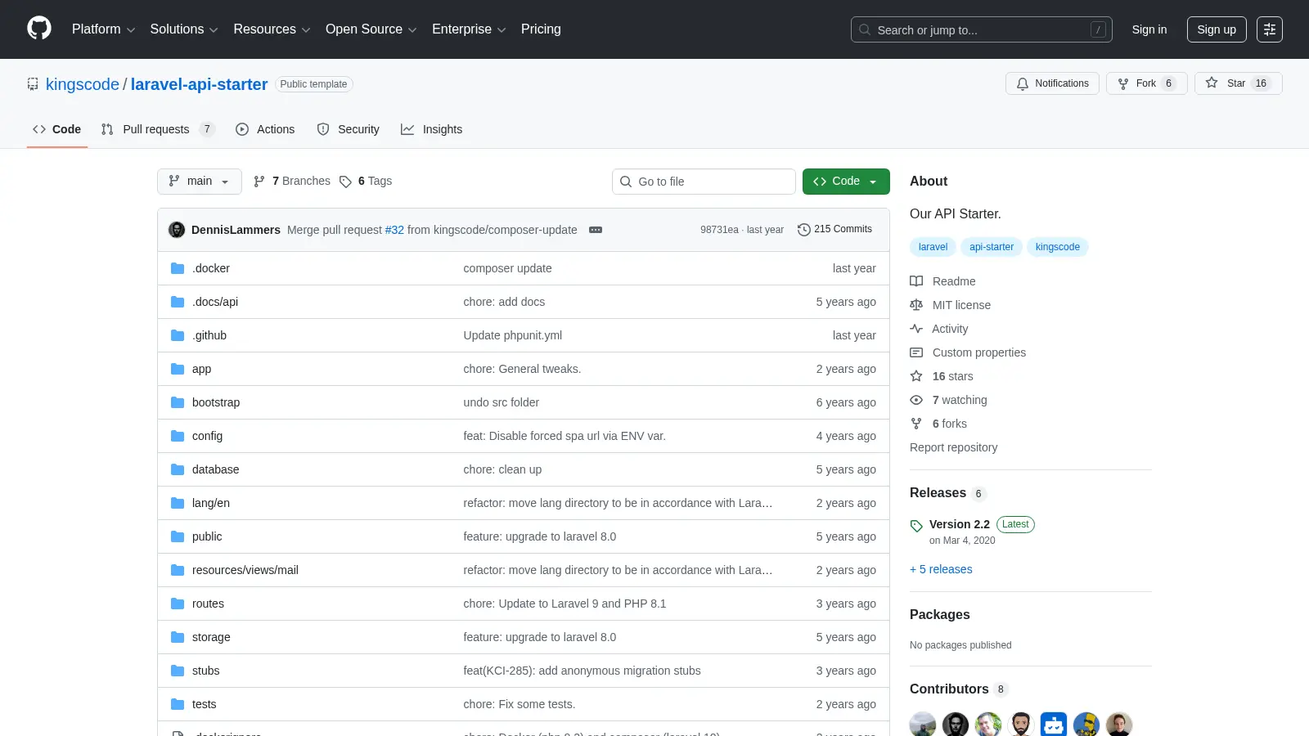The height and width of the screenshot is (736, 1309).
Task: Switch to the Security tab
Action: click(348, 129)
